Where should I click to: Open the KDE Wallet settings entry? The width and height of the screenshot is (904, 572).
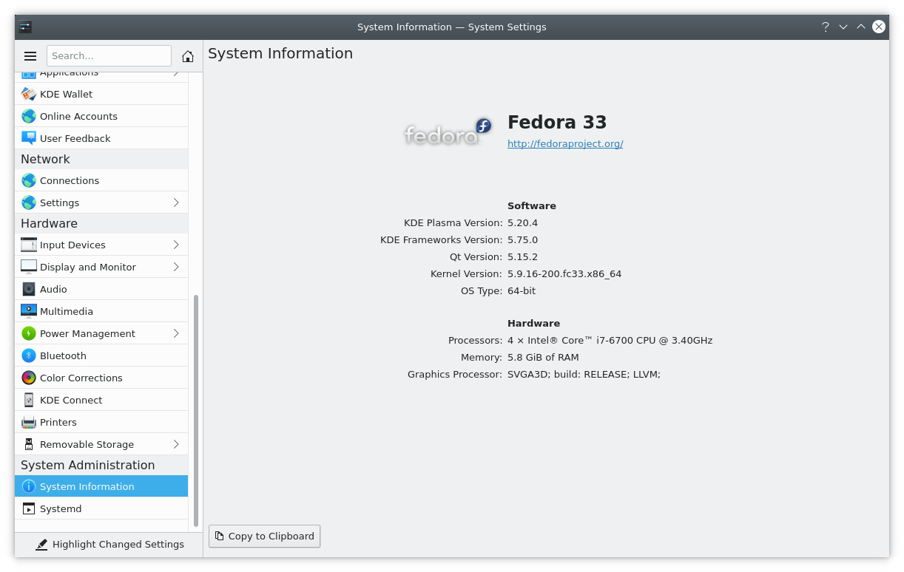point(101,94)
